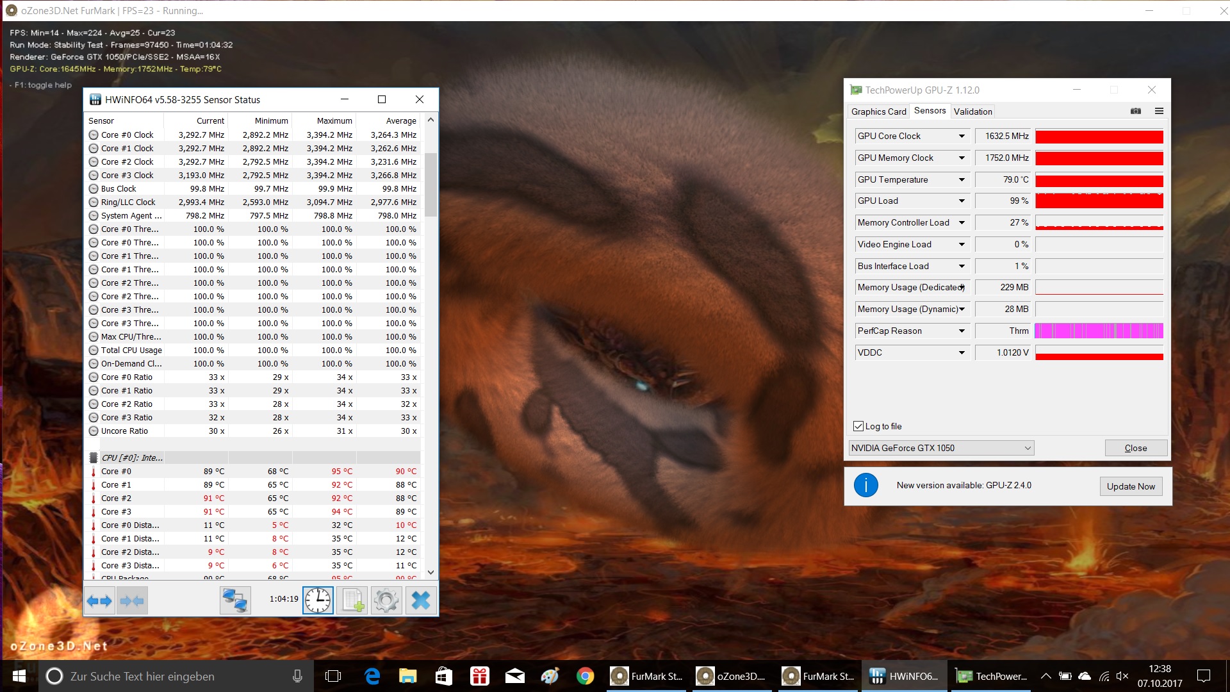Viewport: 1230px width, 692px height.
Task: Launch Microsoft Edge from taskbar
Action: [372, 676]
